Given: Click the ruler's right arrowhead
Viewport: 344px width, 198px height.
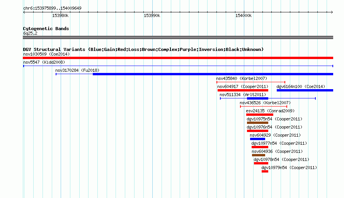Looking at the screenshot, I should point(332,12).
